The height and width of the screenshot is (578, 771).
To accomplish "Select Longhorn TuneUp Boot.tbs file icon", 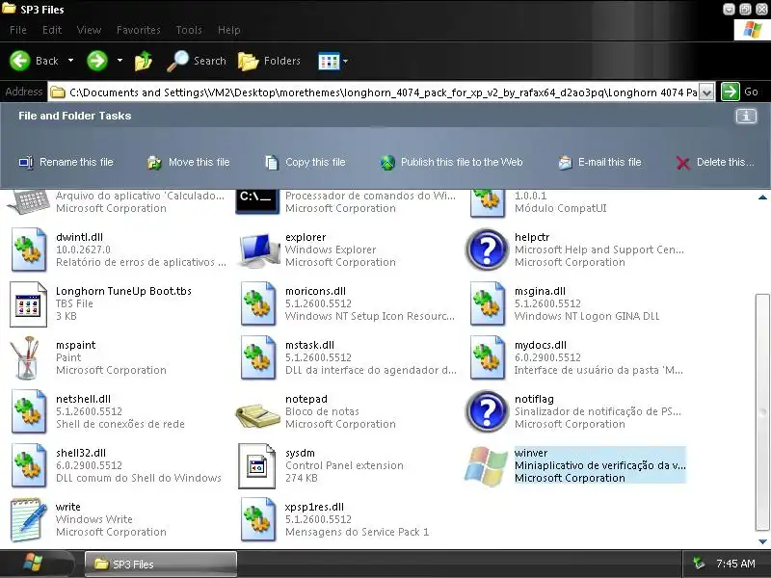I will pyautogui.click(x=29, y=303).
